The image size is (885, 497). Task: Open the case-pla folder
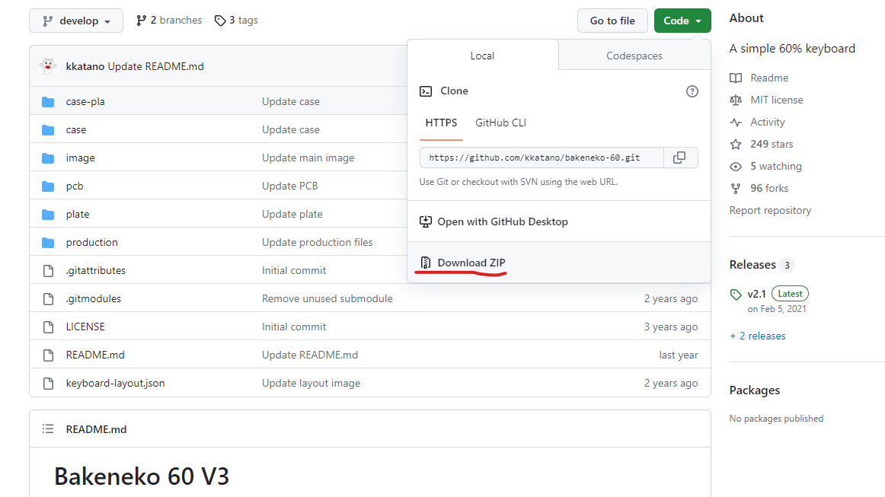85,101
